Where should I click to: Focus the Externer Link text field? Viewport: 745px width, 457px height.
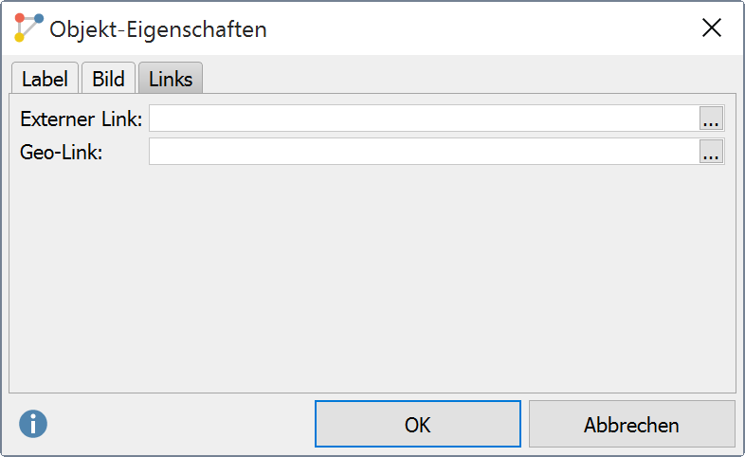tap(424, 119)
